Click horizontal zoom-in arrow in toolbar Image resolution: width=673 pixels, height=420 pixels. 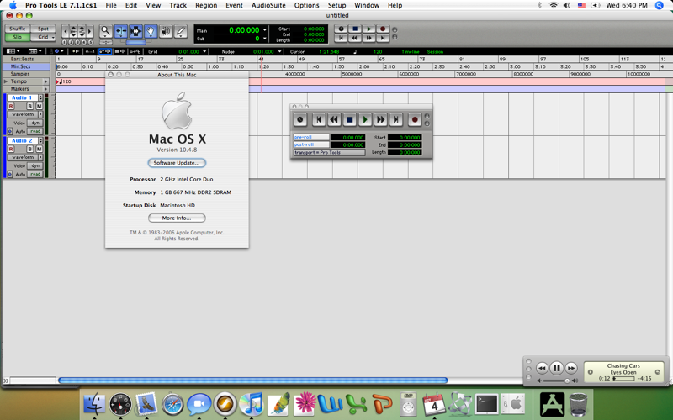pyautogui.click(x=90, y=31)
